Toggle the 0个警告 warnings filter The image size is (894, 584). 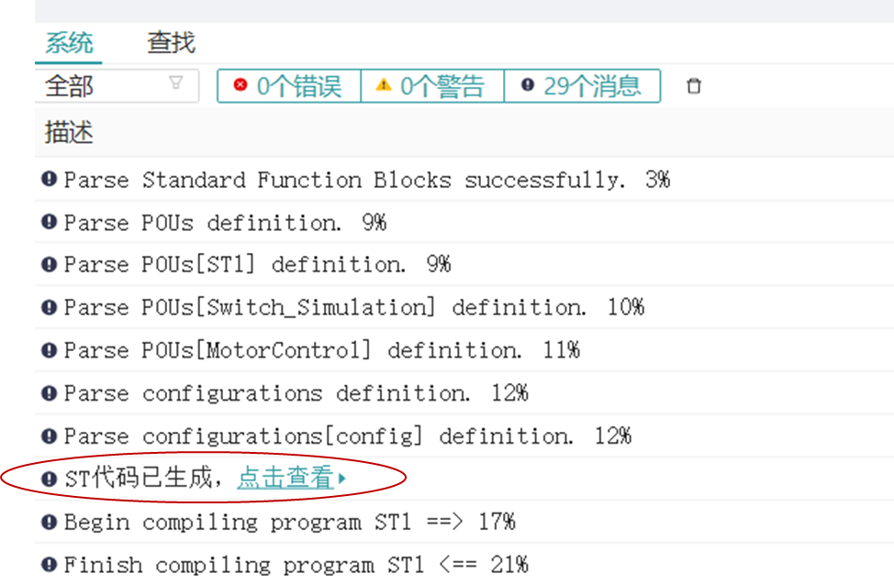(432, 86)
